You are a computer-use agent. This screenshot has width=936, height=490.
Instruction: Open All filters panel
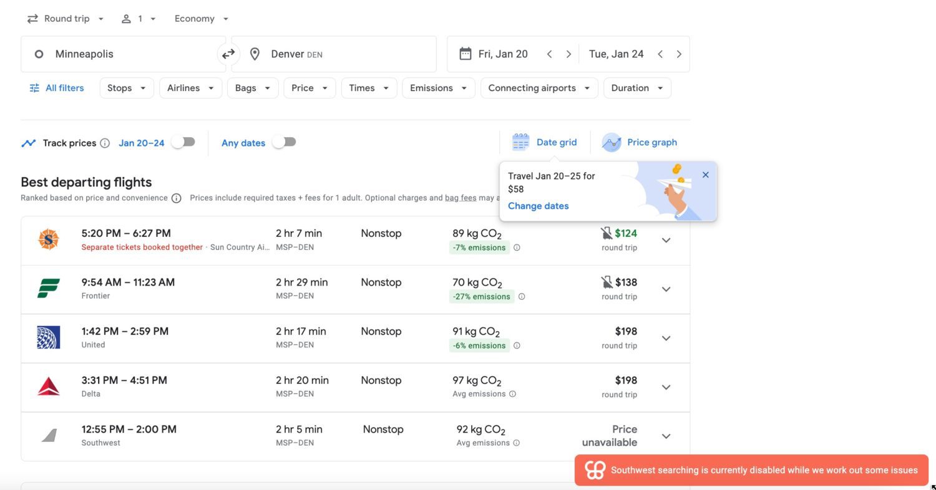[x=57, y=88]
